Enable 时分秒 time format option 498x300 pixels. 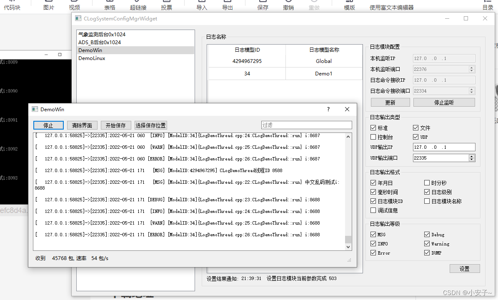coord(427,182)
